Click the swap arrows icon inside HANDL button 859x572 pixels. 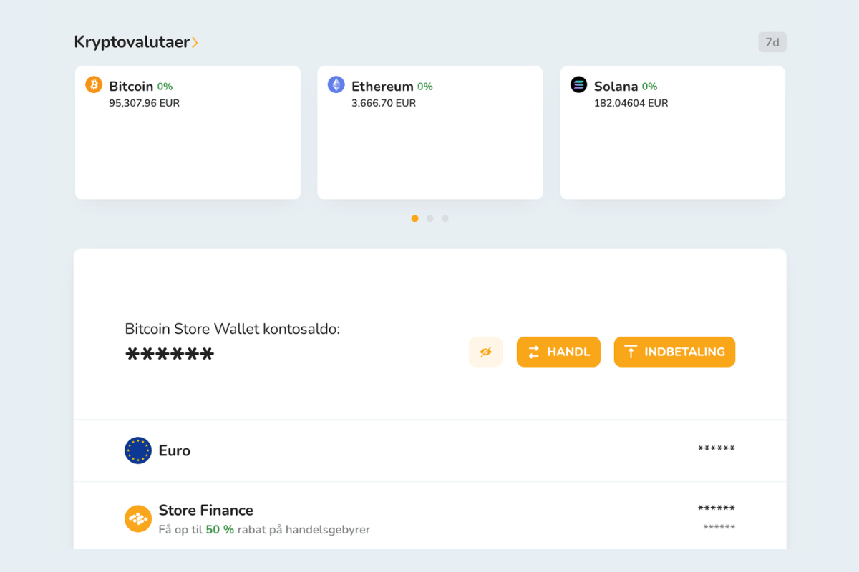pyautogui.click(x=533, y=351)
